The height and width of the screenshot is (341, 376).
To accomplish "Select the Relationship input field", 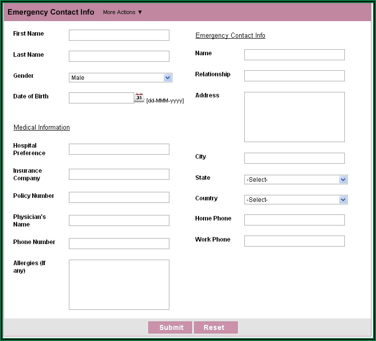I will coord(294,76).
